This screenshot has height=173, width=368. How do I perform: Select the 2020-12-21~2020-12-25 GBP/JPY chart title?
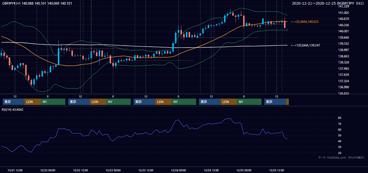[329, 3]
